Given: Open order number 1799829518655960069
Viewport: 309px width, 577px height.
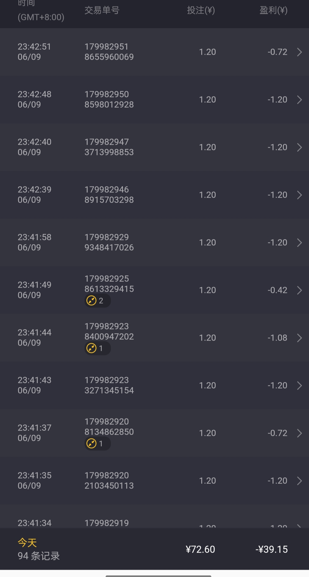Looking at the screenshot, I should coord(109,52).
